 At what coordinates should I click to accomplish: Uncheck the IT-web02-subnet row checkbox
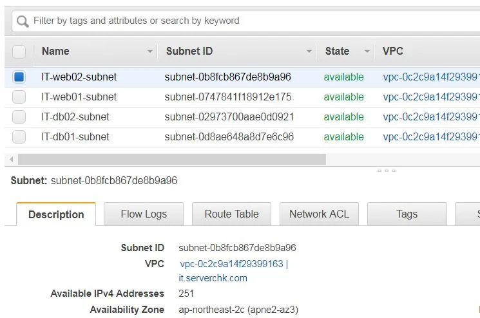pos(19,77)
